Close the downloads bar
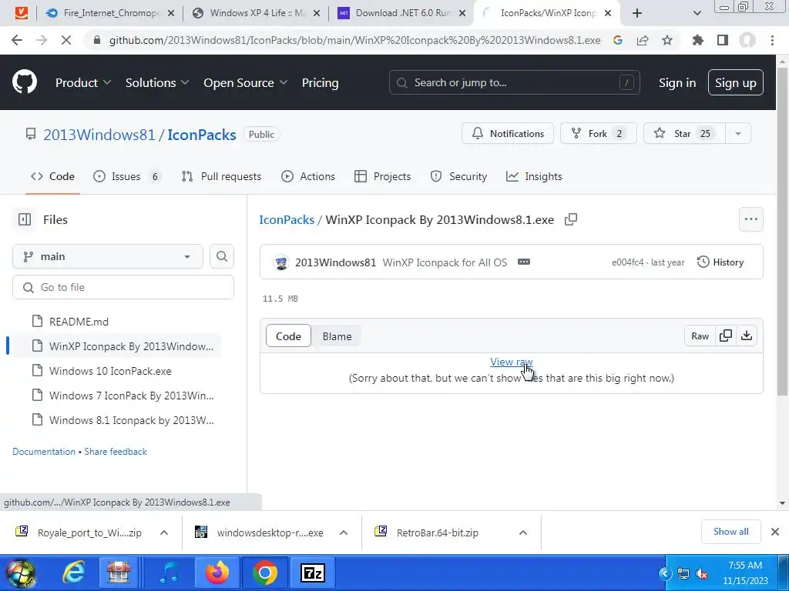The height and width of the screenshot is (591, 789). coord(775,532)
